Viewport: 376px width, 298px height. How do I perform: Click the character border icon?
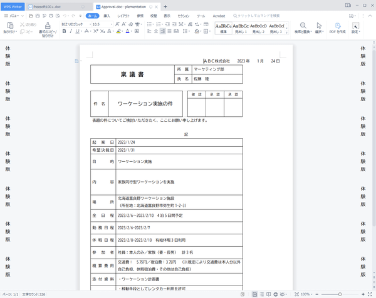137,31
